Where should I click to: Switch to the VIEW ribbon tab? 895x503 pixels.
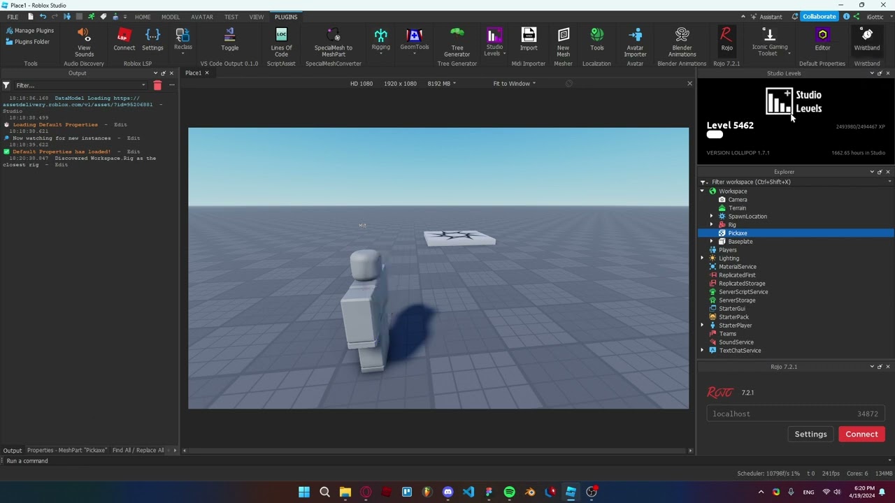257,17
